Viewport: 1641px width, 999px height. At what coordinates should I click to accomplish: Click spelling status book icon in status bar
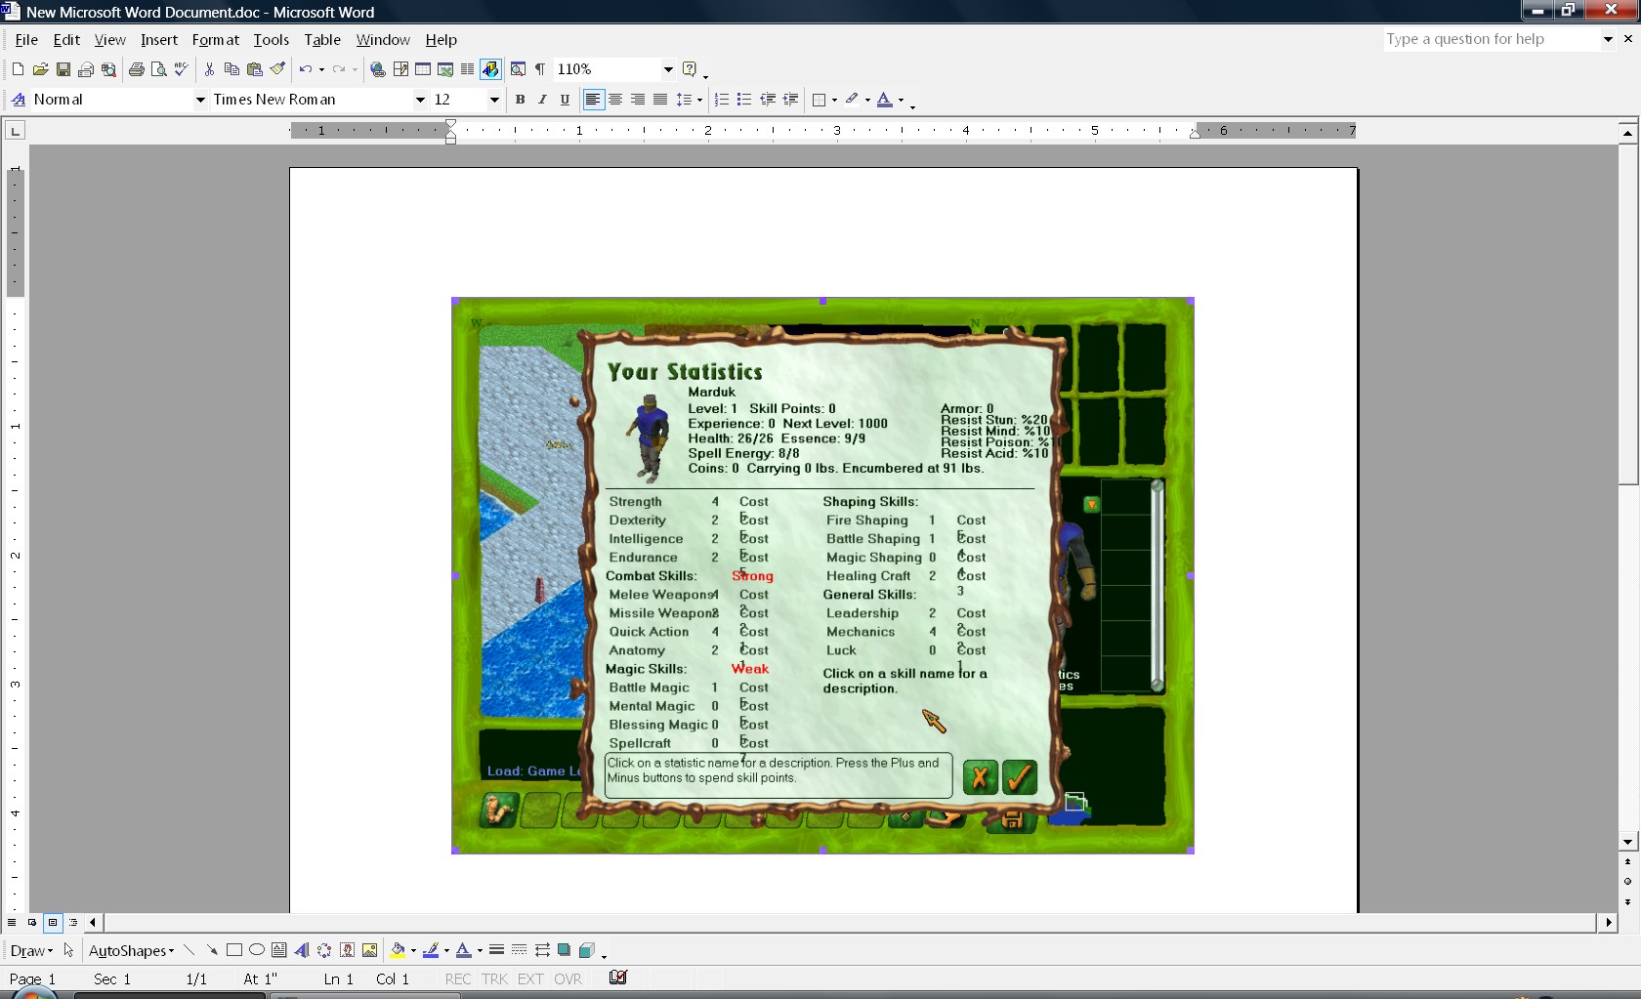[618, 978]
